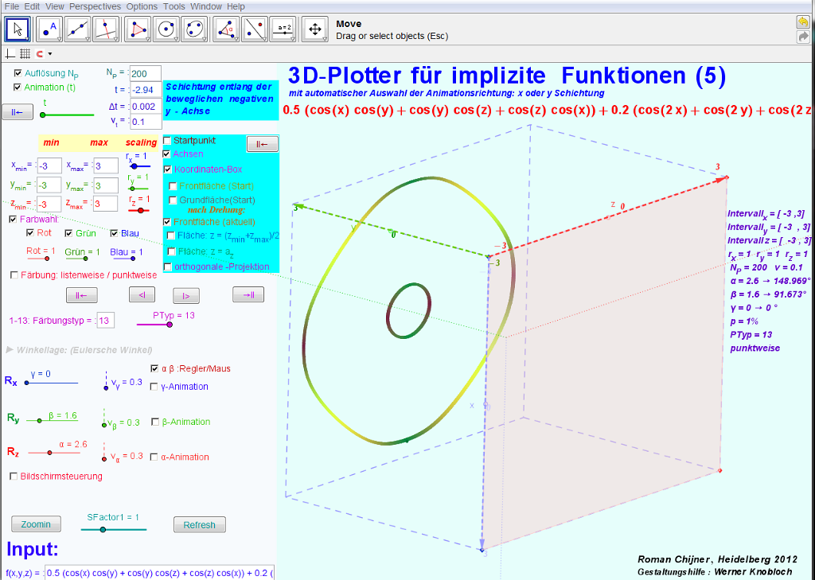Select the Polygon tool

coord(139,29)
